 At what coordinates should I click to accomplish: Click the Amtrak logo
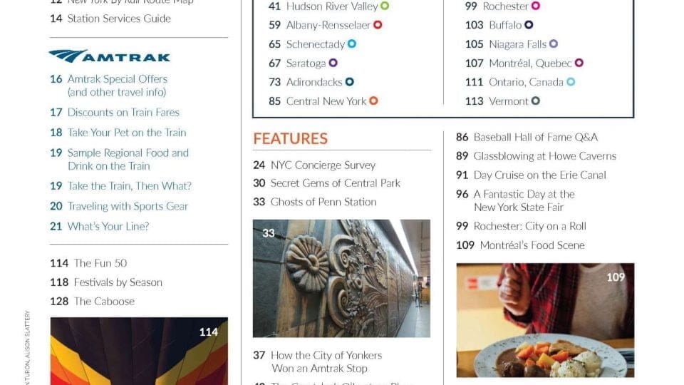coord(110,56)
